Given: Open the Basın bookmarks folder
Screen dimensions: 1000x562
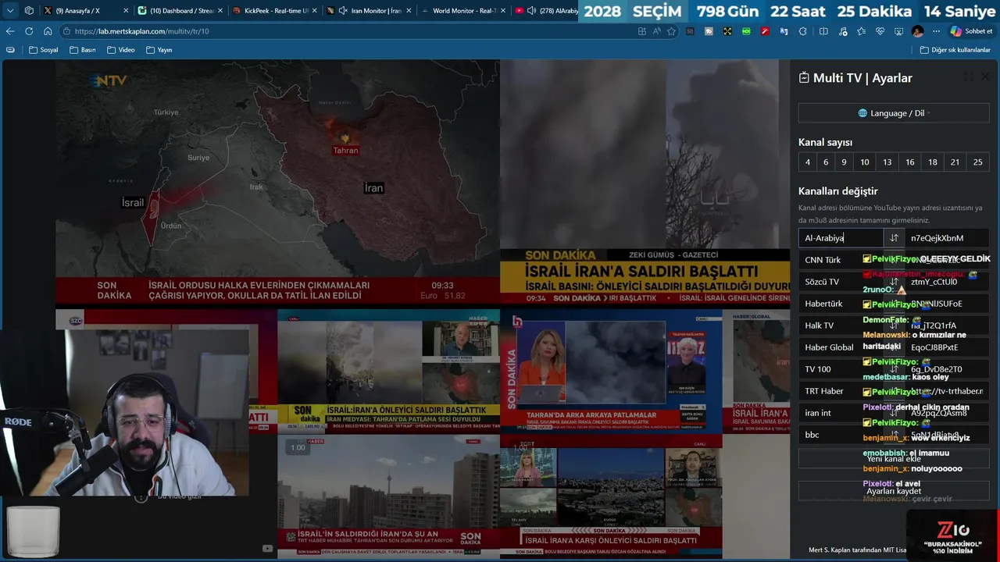Looking at the screenshot, I should (x=83, y=50).
